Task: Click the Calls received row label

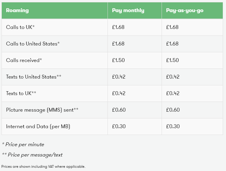Action: [x=24, y=60]
